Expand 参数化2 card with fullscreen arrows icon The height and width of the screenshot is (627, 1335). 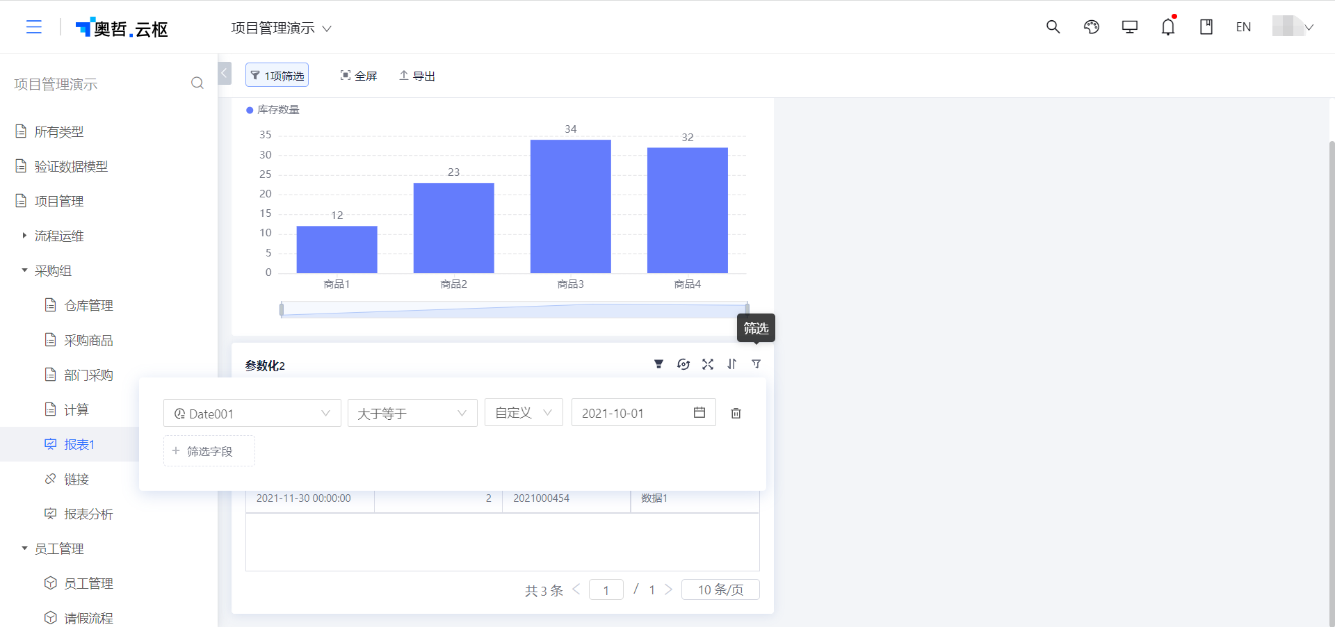(x=708, y=364)
